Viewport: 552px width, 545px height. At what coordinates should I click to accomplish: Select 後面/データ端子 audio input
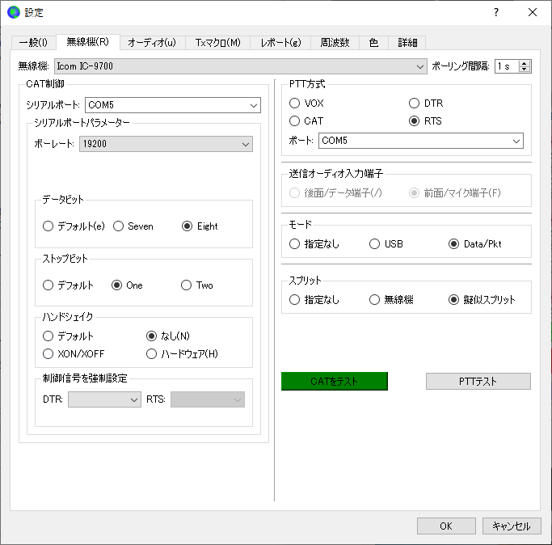[x=335, y=193]
